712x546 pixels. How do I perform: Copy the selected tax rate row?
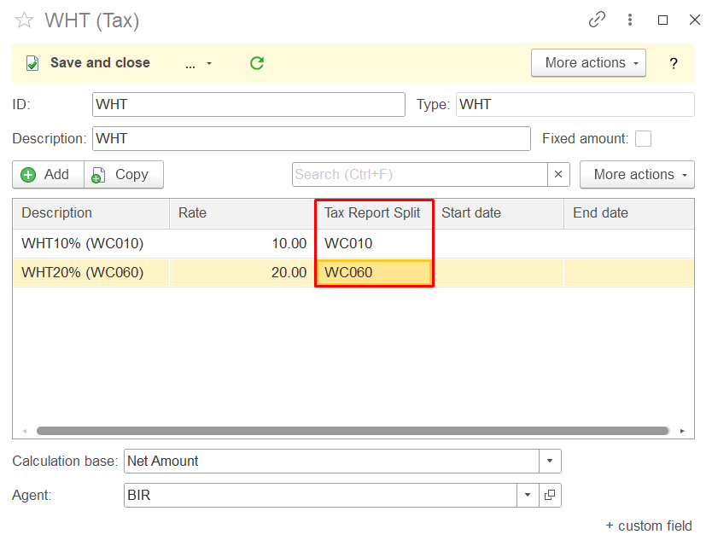122,174
